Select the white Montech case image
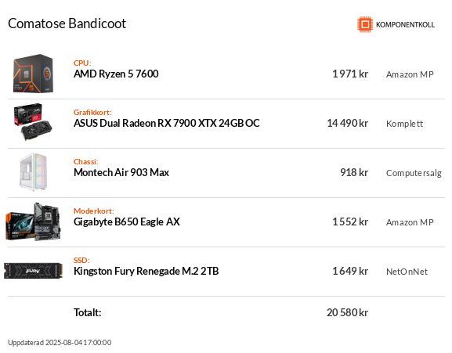Image resolution: width=452 pixels, height=353 pixels. pos(33,172)
